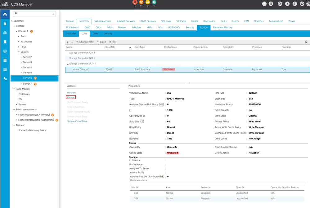Select the Enclosures tree item
310x208 pixels.
[24, 94]
